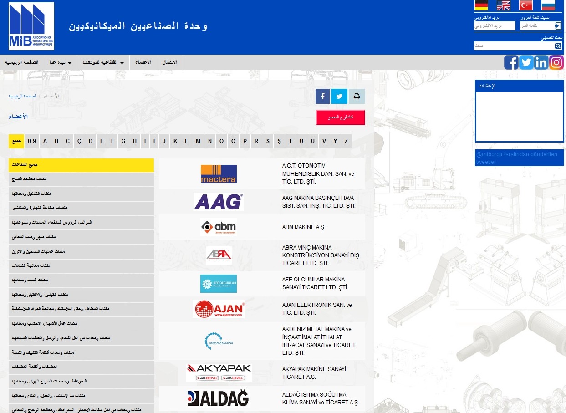Open AAG MAKİNA BASINÇLI HAVA link
The width and height of the screenshot is (566, 413).
[x=319, y=202]
